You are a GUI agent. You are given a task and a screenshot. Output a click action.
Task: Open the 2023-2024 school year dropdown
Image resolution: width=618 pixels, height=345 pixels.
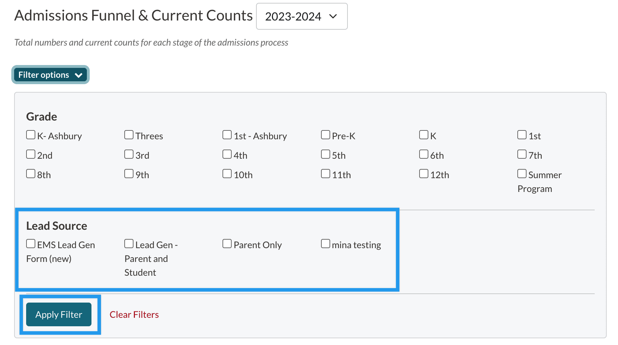tap(302, 16)
